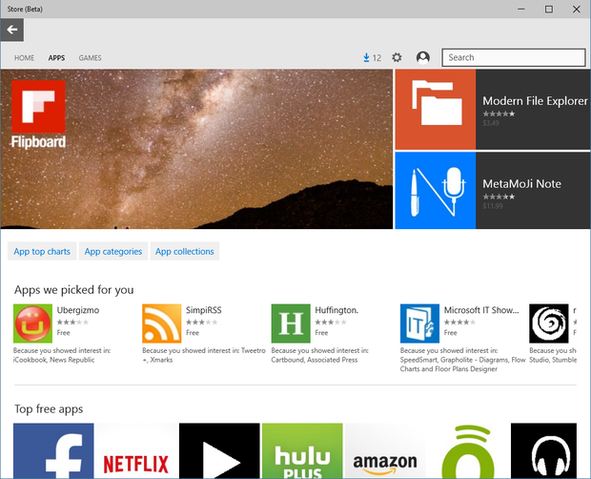591x479 pixels.
Task: Open the Ubergizmo app icon
Action: [32, 323]
